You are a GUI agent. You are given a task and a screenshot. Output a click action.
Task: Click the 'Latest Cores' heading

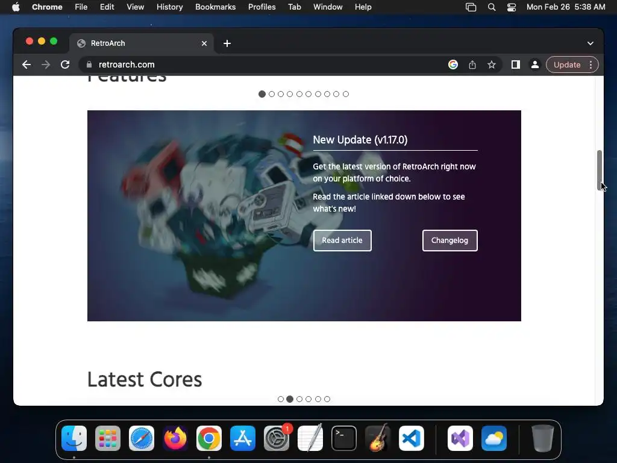coord(145,380)
